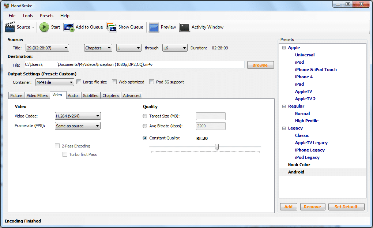The height and width of the screenshot is (228, 373).
Task: Switch to the Picture tab
Action: tap(16, 96)
